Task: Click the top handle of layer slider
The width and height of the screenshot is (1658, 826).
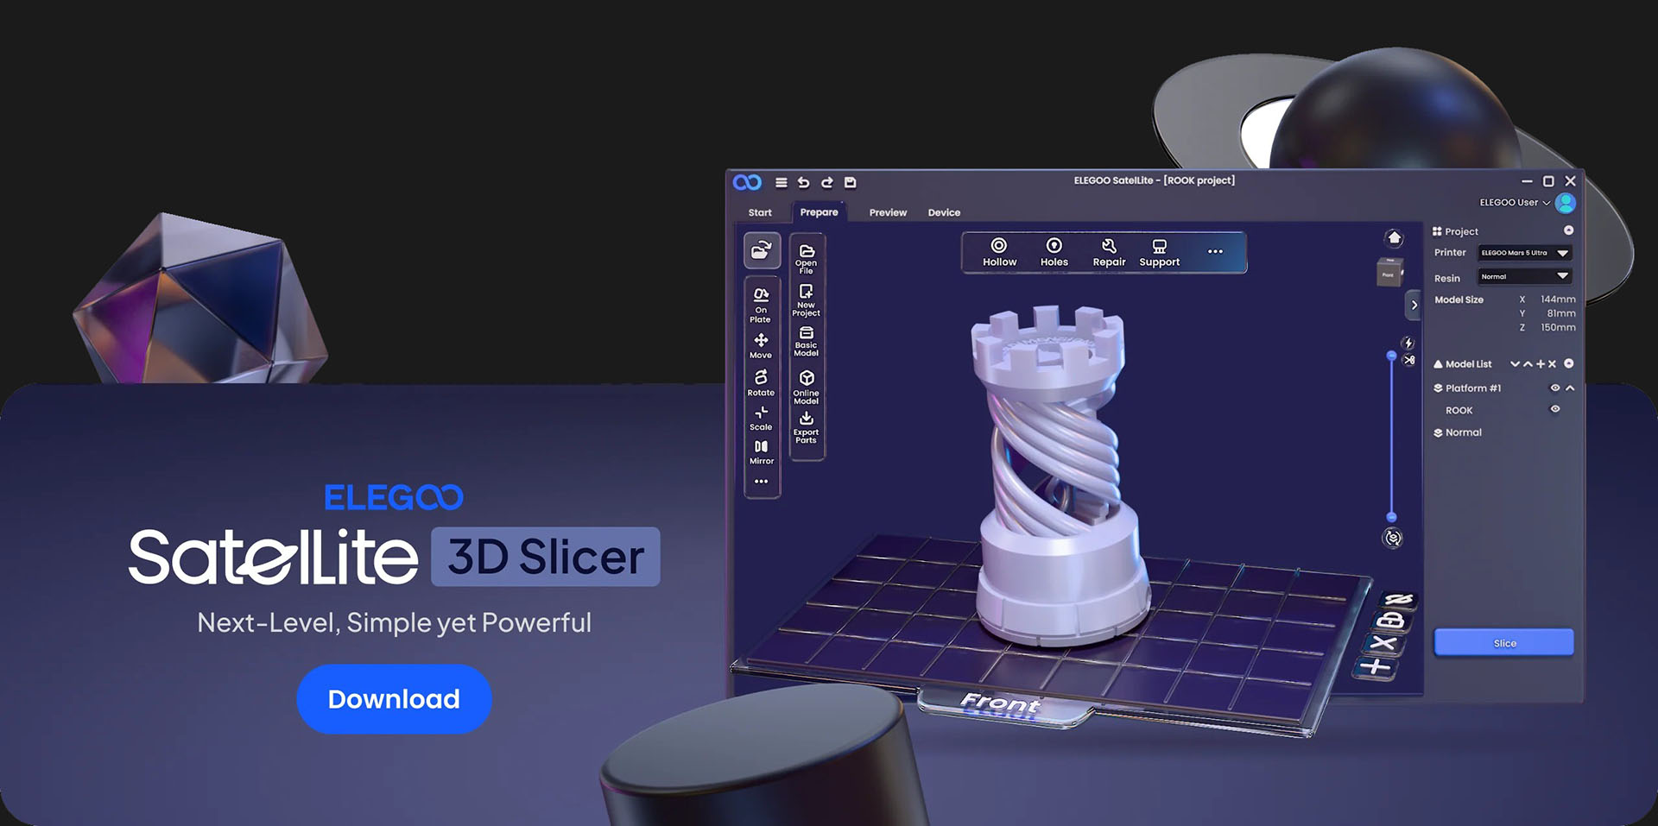Action: click(x=1391, y=356)
